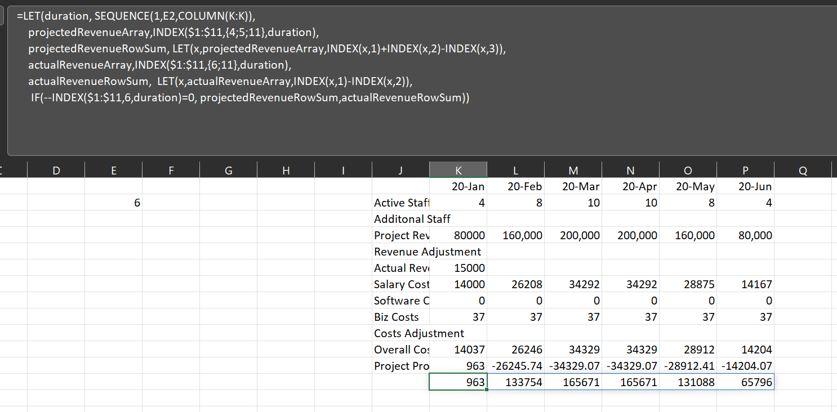
Task: Select the 20-Feb date cell
Action: 515,186
